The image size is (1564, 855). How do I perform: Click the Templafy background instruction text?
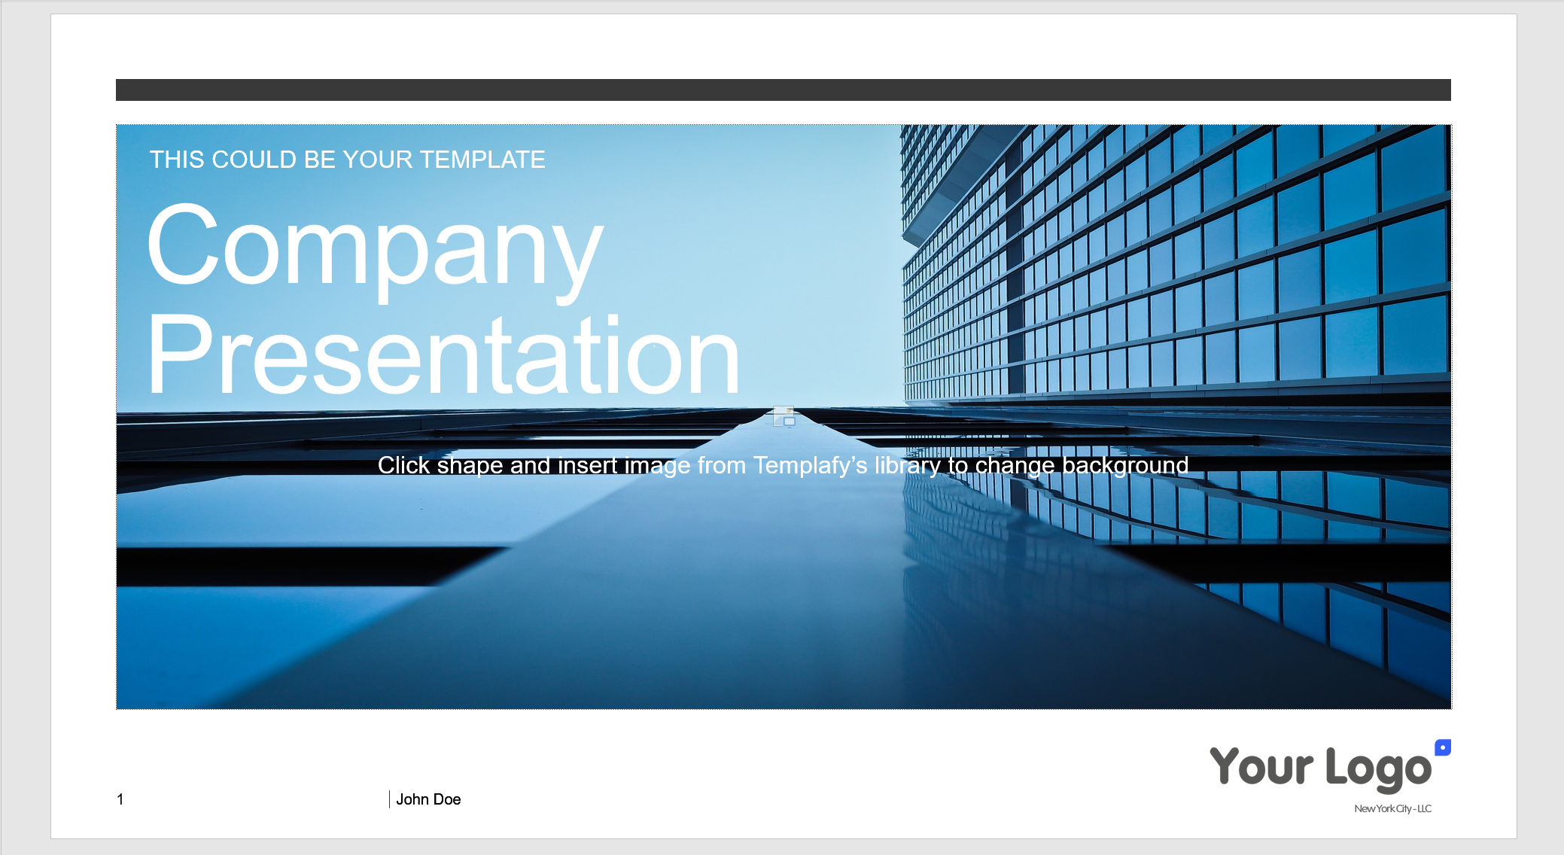pyautogui.click(x=783, y=465)
